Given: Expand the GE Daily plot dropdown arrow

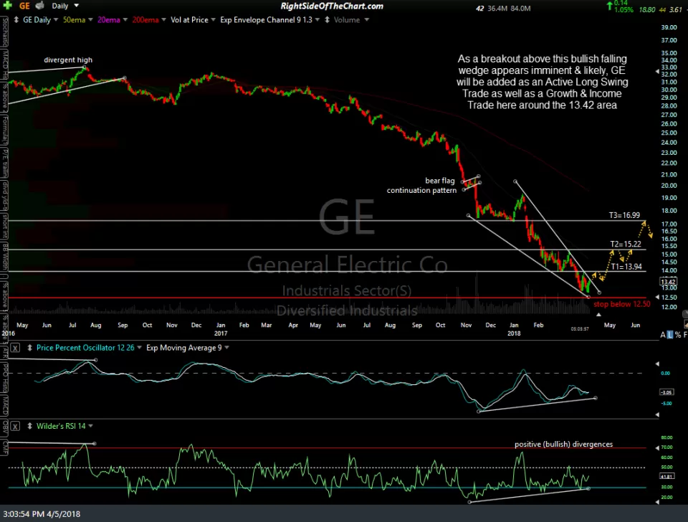Looking at the screenshot, I should [x=56, y=20].
